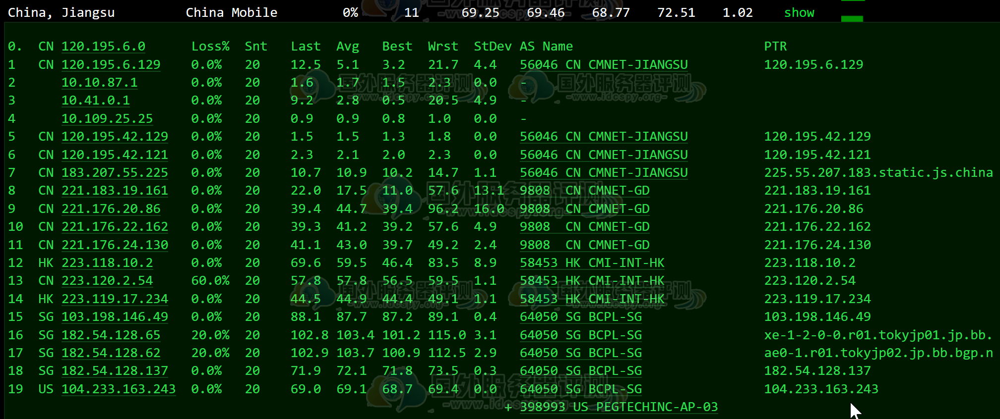Open AS 56046 CMNET-JIANGSU link on hop 6
1000x419 pixels.
click(x=604, y=155)
